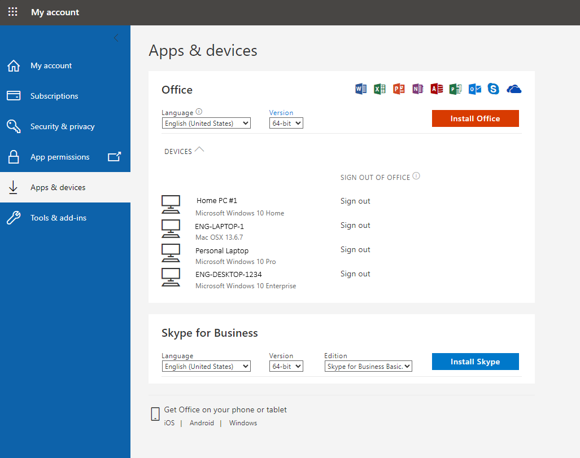
Task: Click the Home PC #1 device name
Action: click(x=217, y=201)
